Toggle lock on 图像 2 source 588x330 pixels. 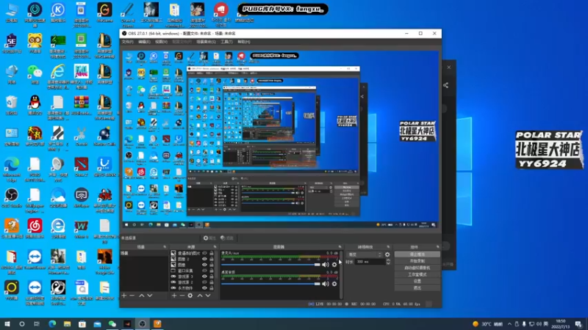coord(212,259)
